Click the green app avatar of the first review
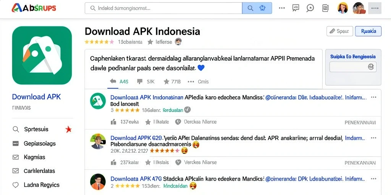Image resolution: width=391 pixels, height=195 pixels. point(98,101)
